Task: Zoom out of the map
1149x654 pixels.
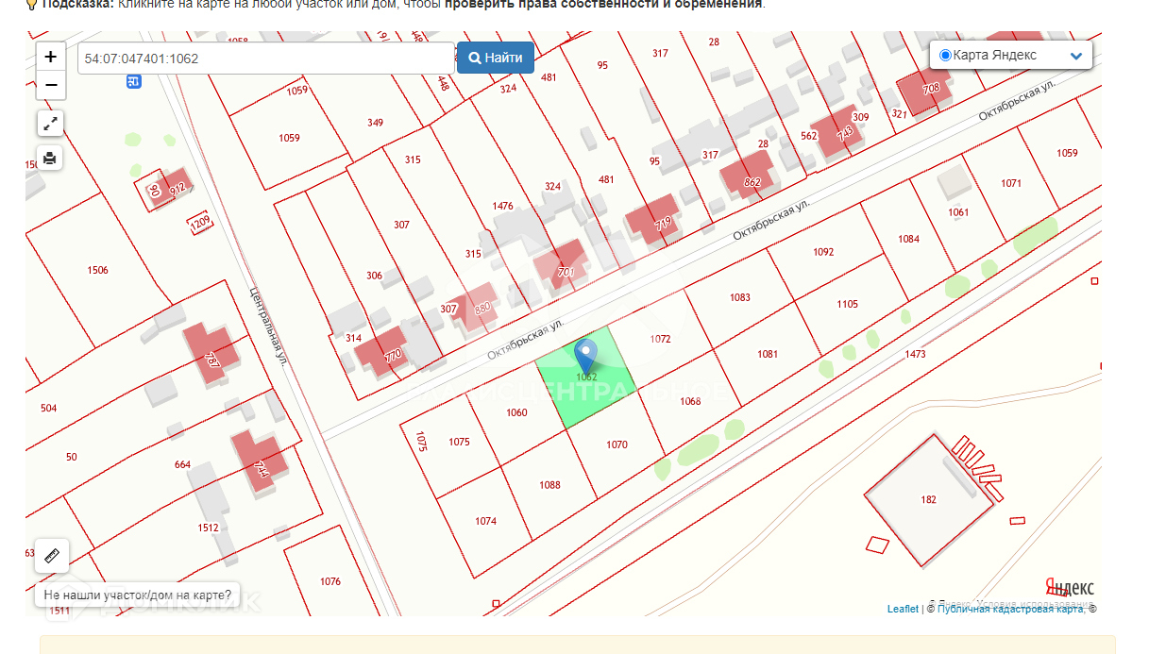Action: tap(51, 85)
